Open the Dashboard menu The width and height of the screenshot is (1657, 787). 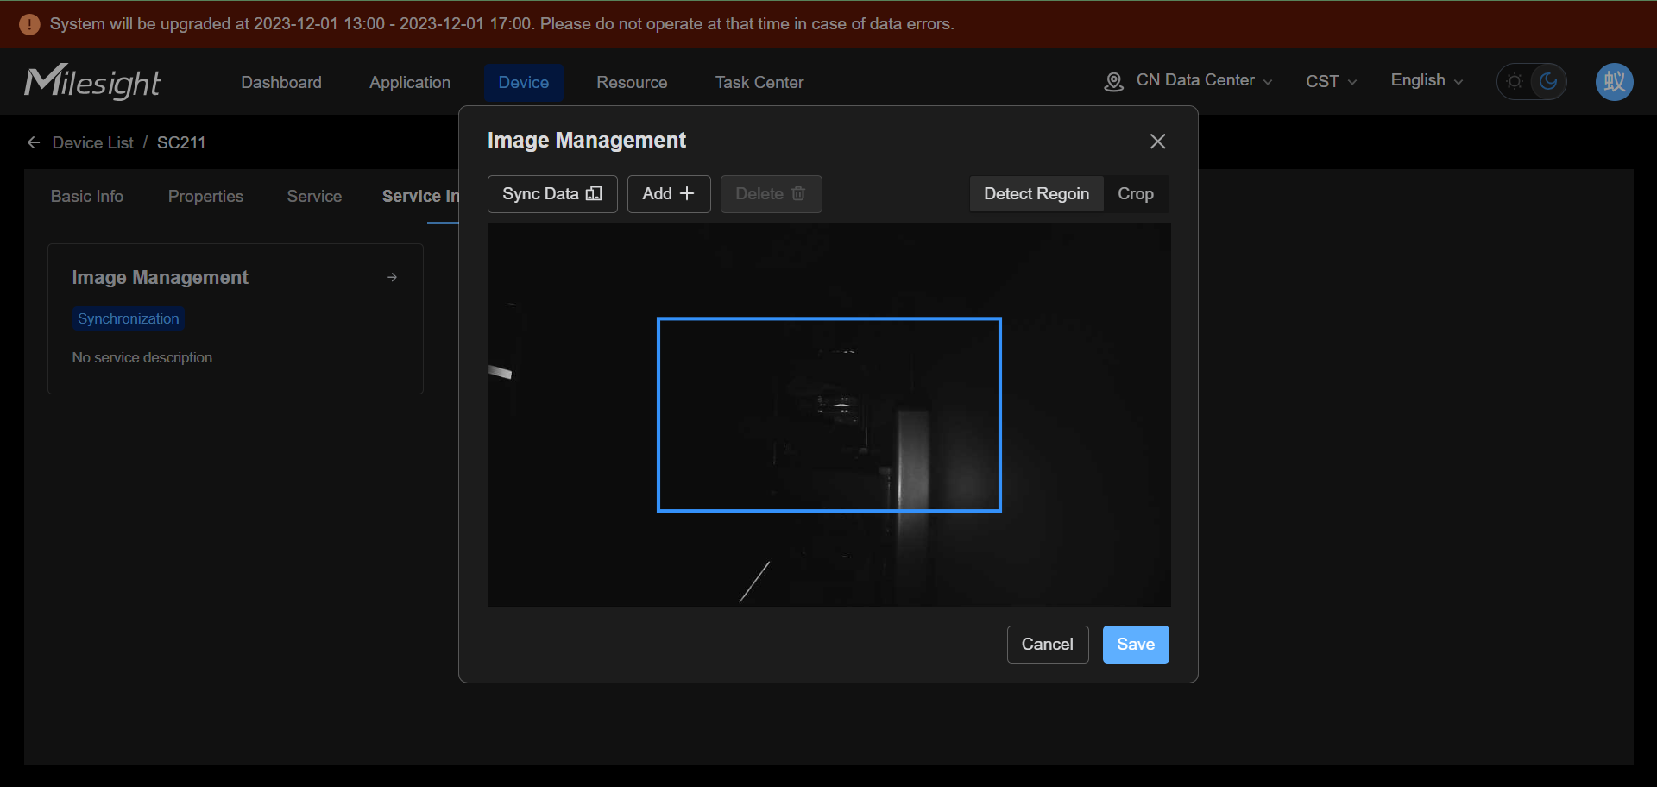pos(281,82)
